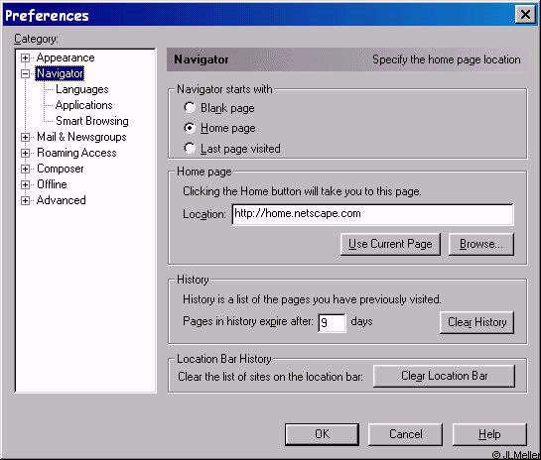
Task: Open the Applications subcategory
Action: 83,105
